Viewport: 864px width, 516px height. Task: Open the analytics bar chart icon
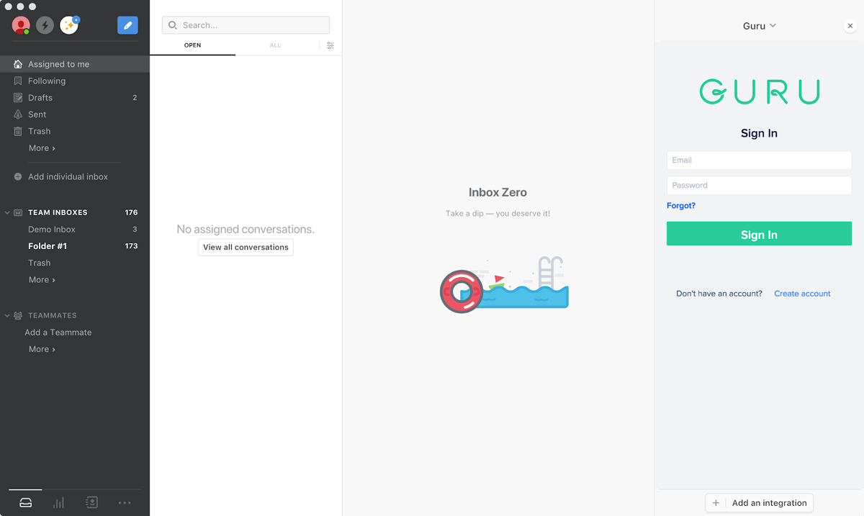58,502
